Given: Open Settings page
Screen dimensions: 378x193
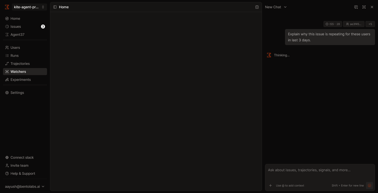Looking at the screenshot, I should 25,93.
